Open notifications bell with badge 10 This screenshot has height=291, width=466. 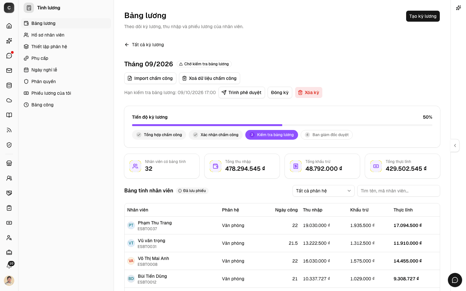(x=9, y=266)
